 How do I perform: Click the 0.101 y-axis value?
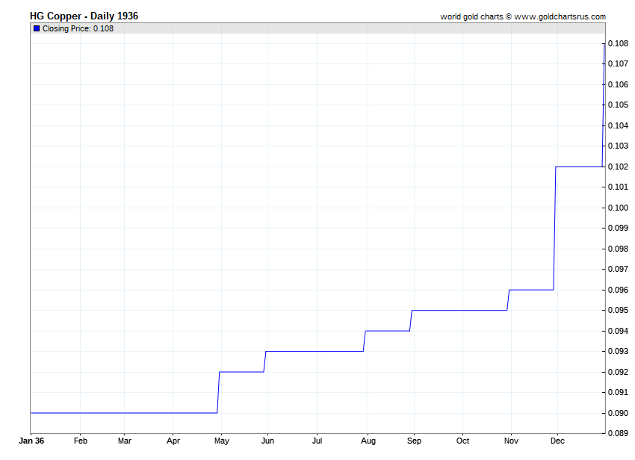pyautogui.click(x=618, y=187)
